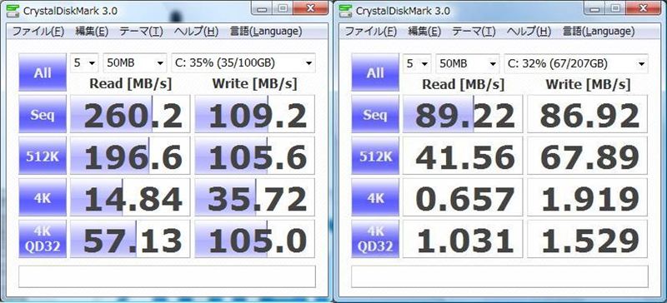667x303 pixels.
Task: Maximize the left CrystalDiskMark window
Action: coord(283,8)
